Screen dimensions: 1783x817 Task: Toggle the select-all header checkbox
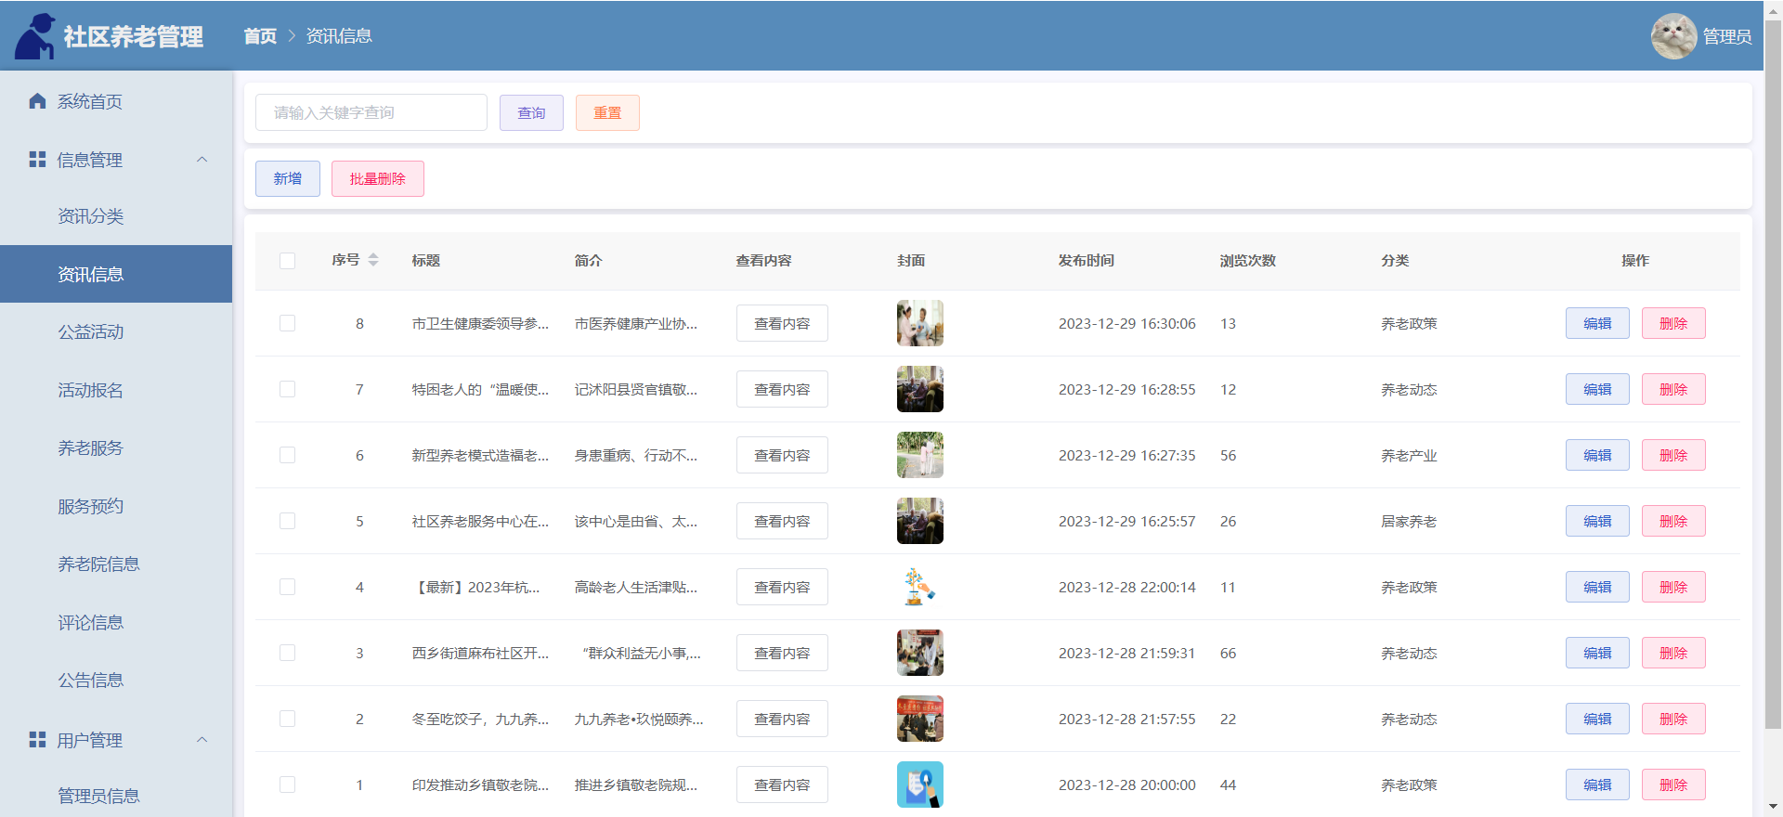(288, 261)
